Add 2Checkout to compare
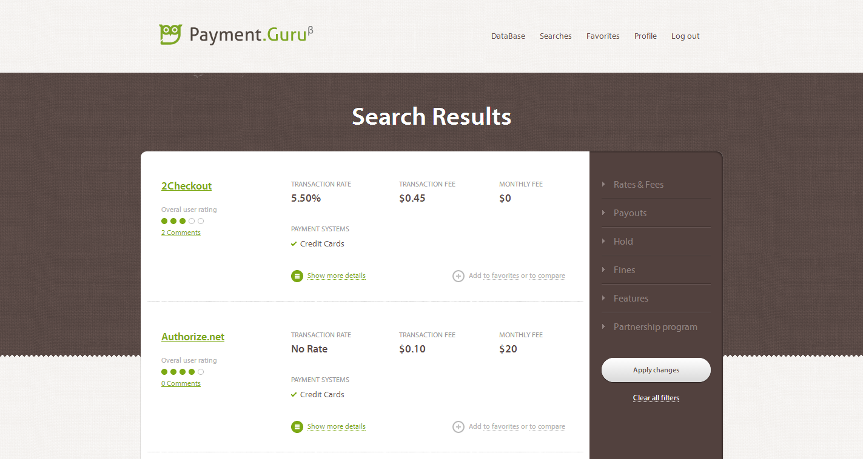Viewport: 863px width, 459px height. [x=547, y=276]
